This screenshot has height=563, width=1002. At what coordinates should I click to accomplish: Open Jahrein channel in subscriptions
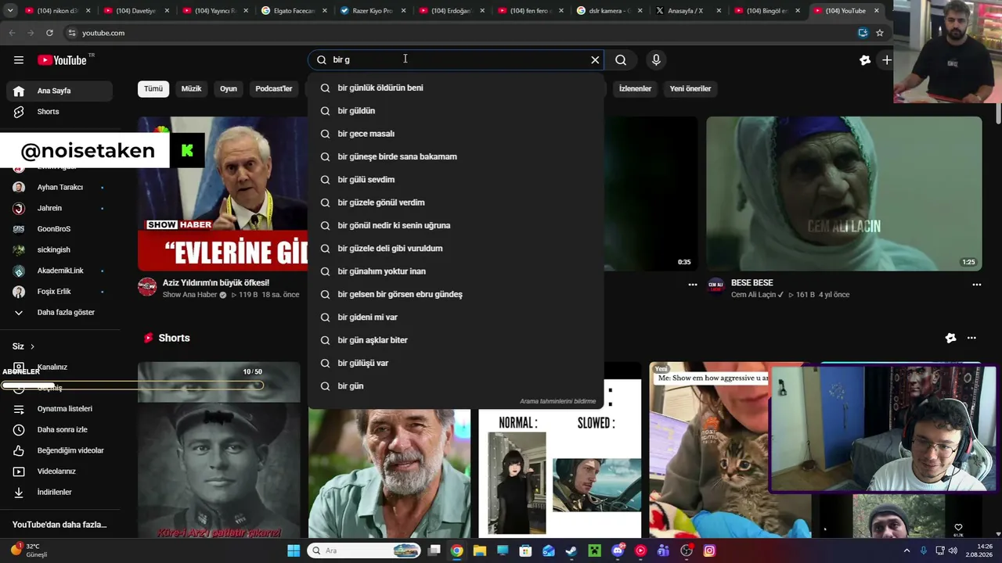[x=59, y=208]
